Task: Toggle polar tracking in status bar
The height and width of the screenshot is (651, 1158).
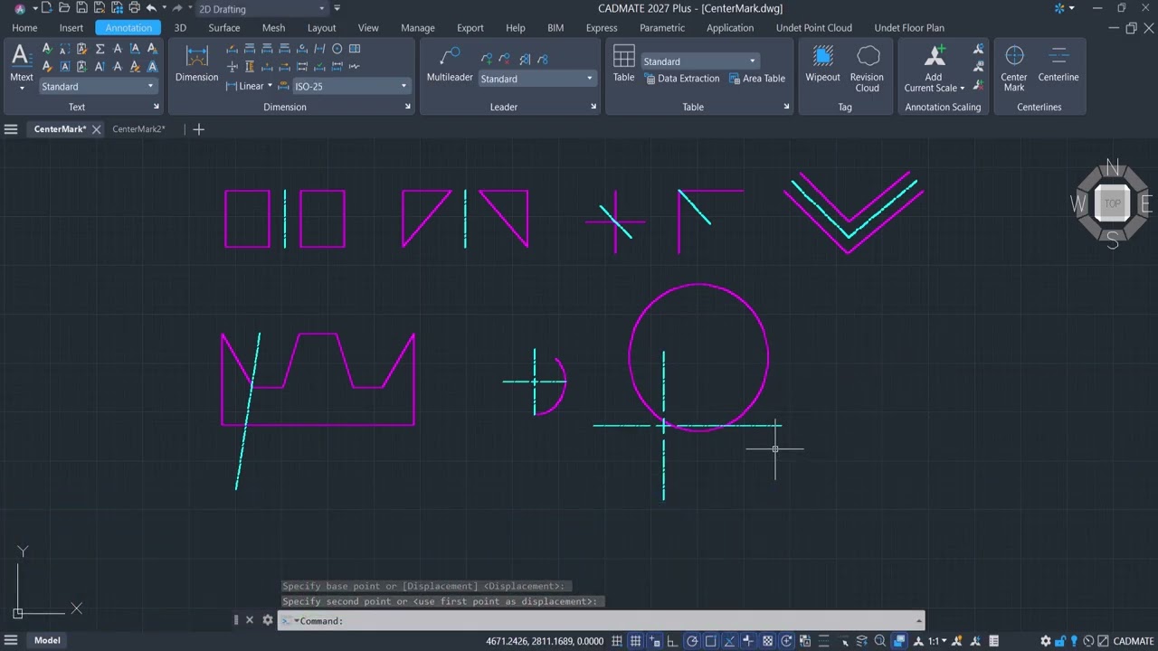Action: tap(692, 641)
